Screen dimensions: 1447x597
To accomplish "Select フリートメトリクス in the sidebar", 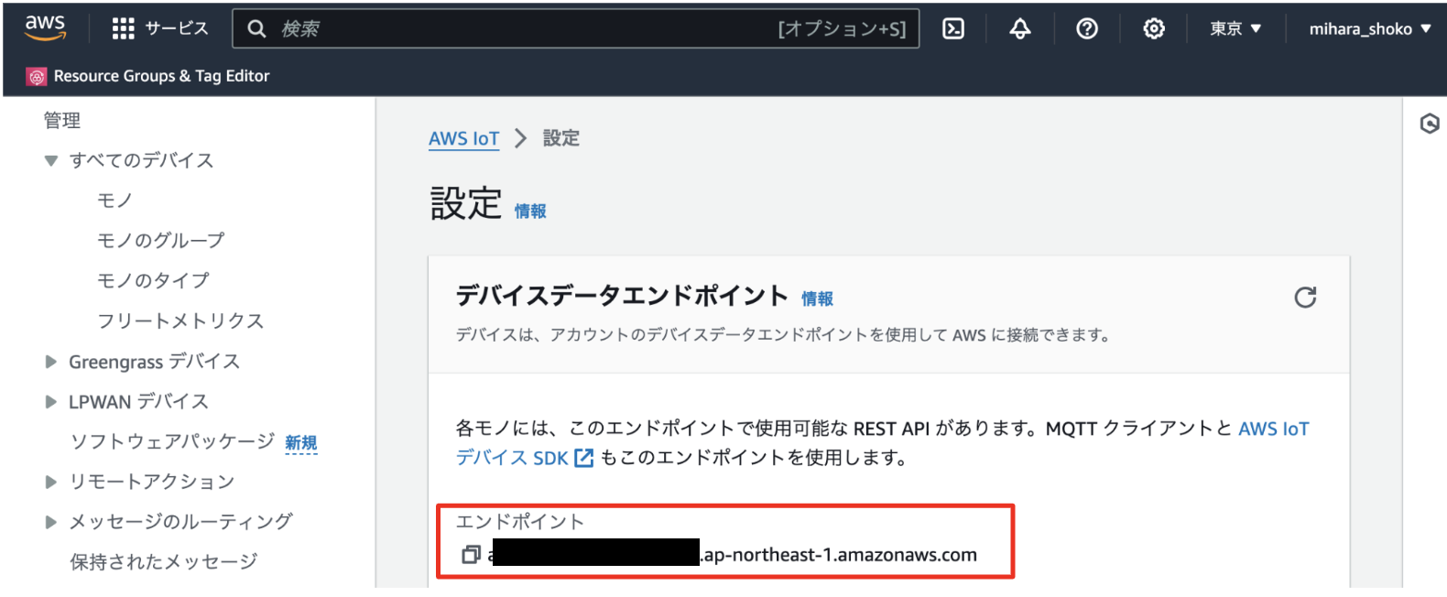I will (x=180, y=321).
